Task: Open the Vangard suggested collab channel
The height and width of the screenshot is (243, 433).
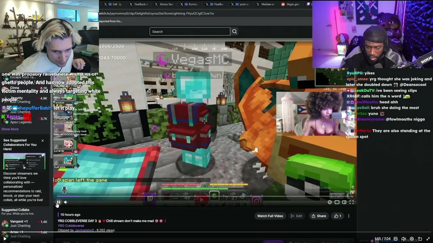Action: coord(25,223)
